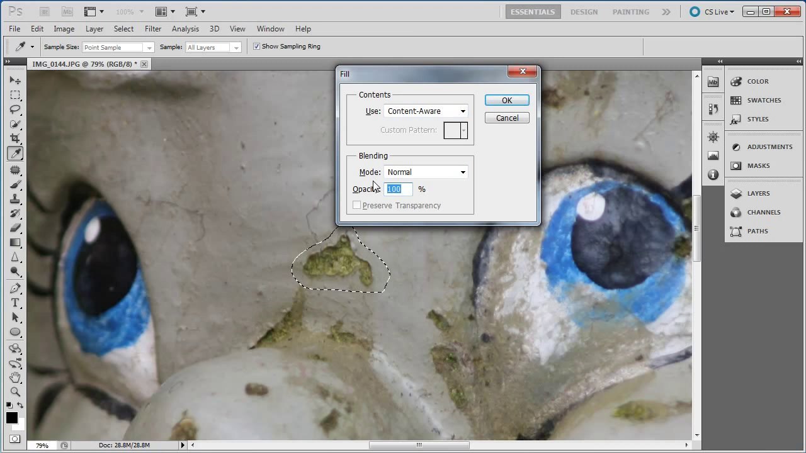806x453 pixels.
Task: Select the Clone Stamp tool
Action: coord(15,199)
